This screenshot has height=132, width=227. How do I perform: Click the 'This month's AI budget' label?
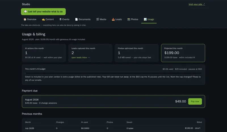pyautogui.click(x=35, y=69)
